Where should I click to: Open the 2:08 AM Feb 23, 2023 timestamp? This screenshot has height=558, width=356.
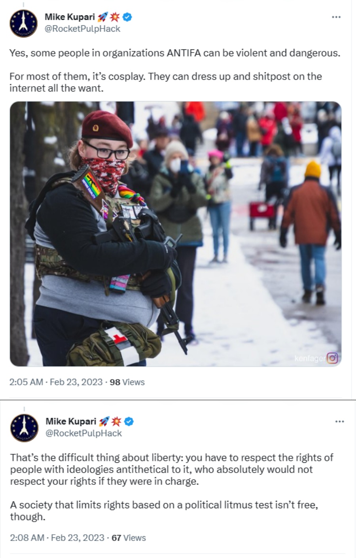(57, 538)
